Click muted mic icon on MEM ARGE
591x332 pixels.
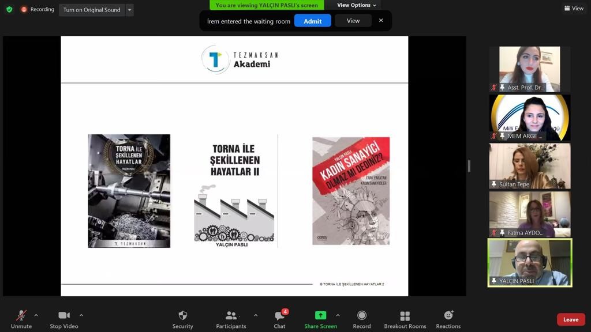[x=494, y=136]
